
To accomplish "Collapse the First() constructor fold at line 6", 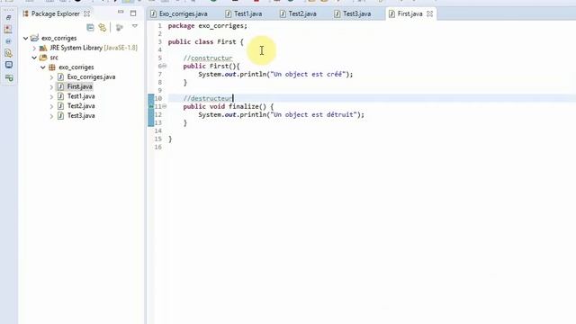I will [x=164, y=66].
